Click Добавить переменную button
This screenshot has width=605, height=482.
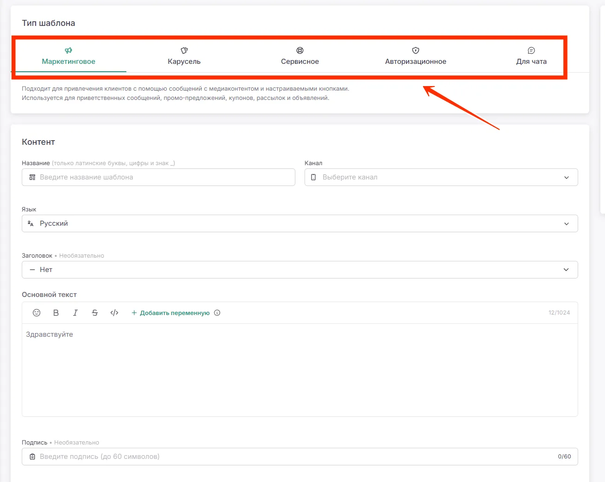170,313
